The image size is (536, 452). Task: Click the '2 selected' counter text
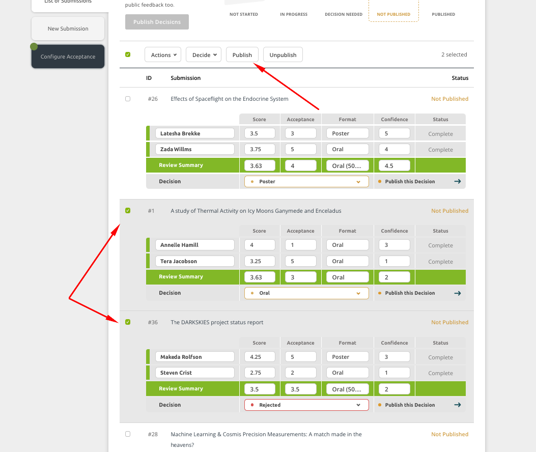click(x=454, y=54)
